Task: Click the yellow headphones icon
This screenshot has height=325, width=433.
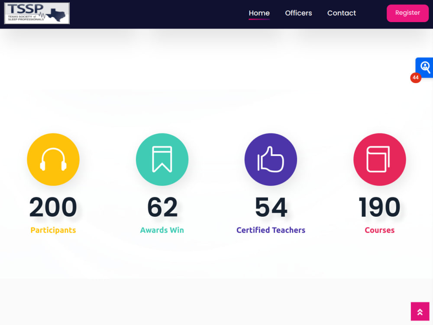Action: pos(53,159)
